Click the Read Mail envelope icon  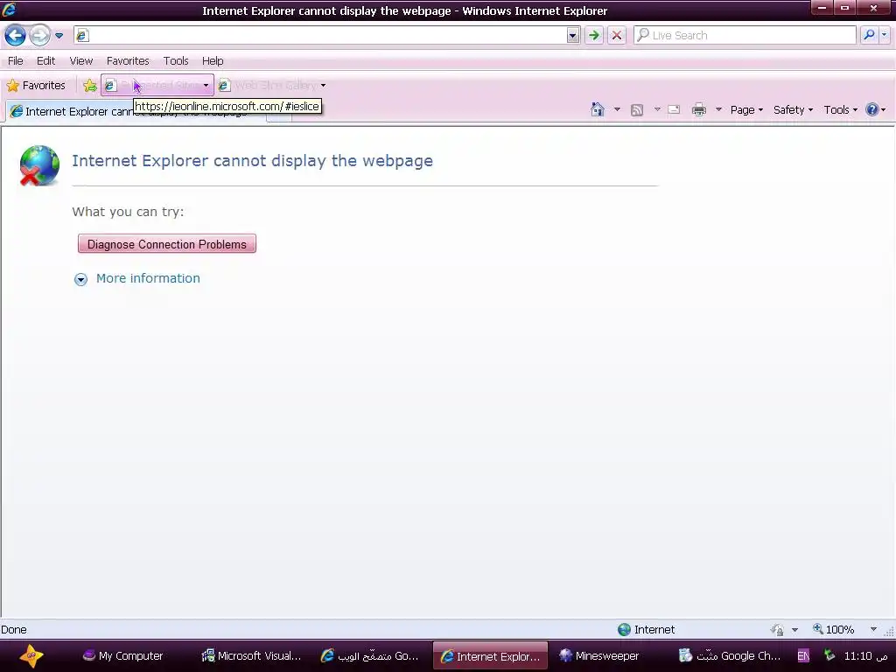tap(675, 109)
